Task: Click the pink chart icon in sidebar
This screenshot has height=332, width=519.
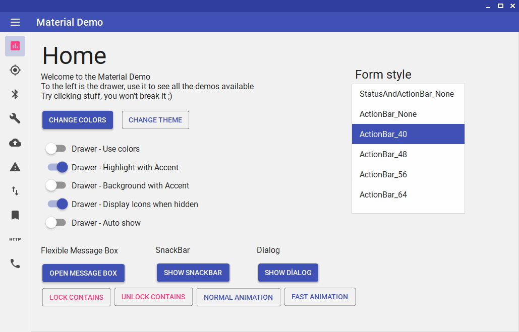Action: pos(15,46)
